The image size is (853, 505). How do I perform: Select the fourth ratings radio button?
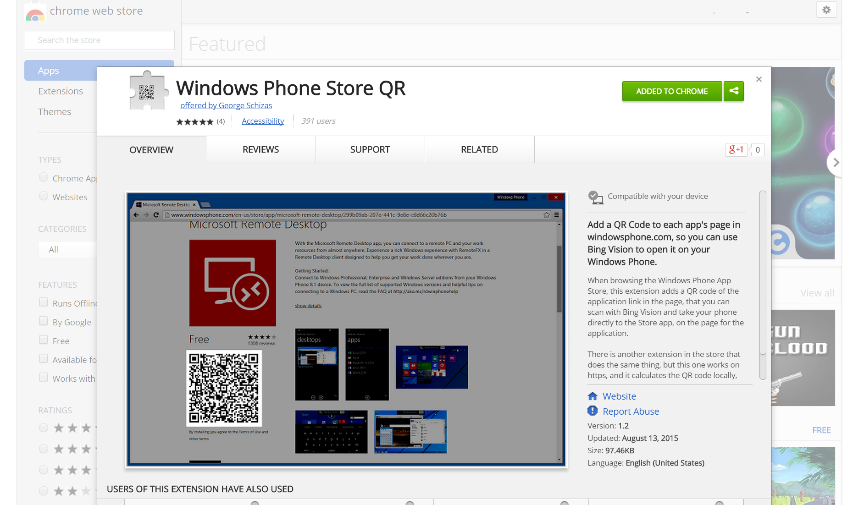[x=44, y=491]
